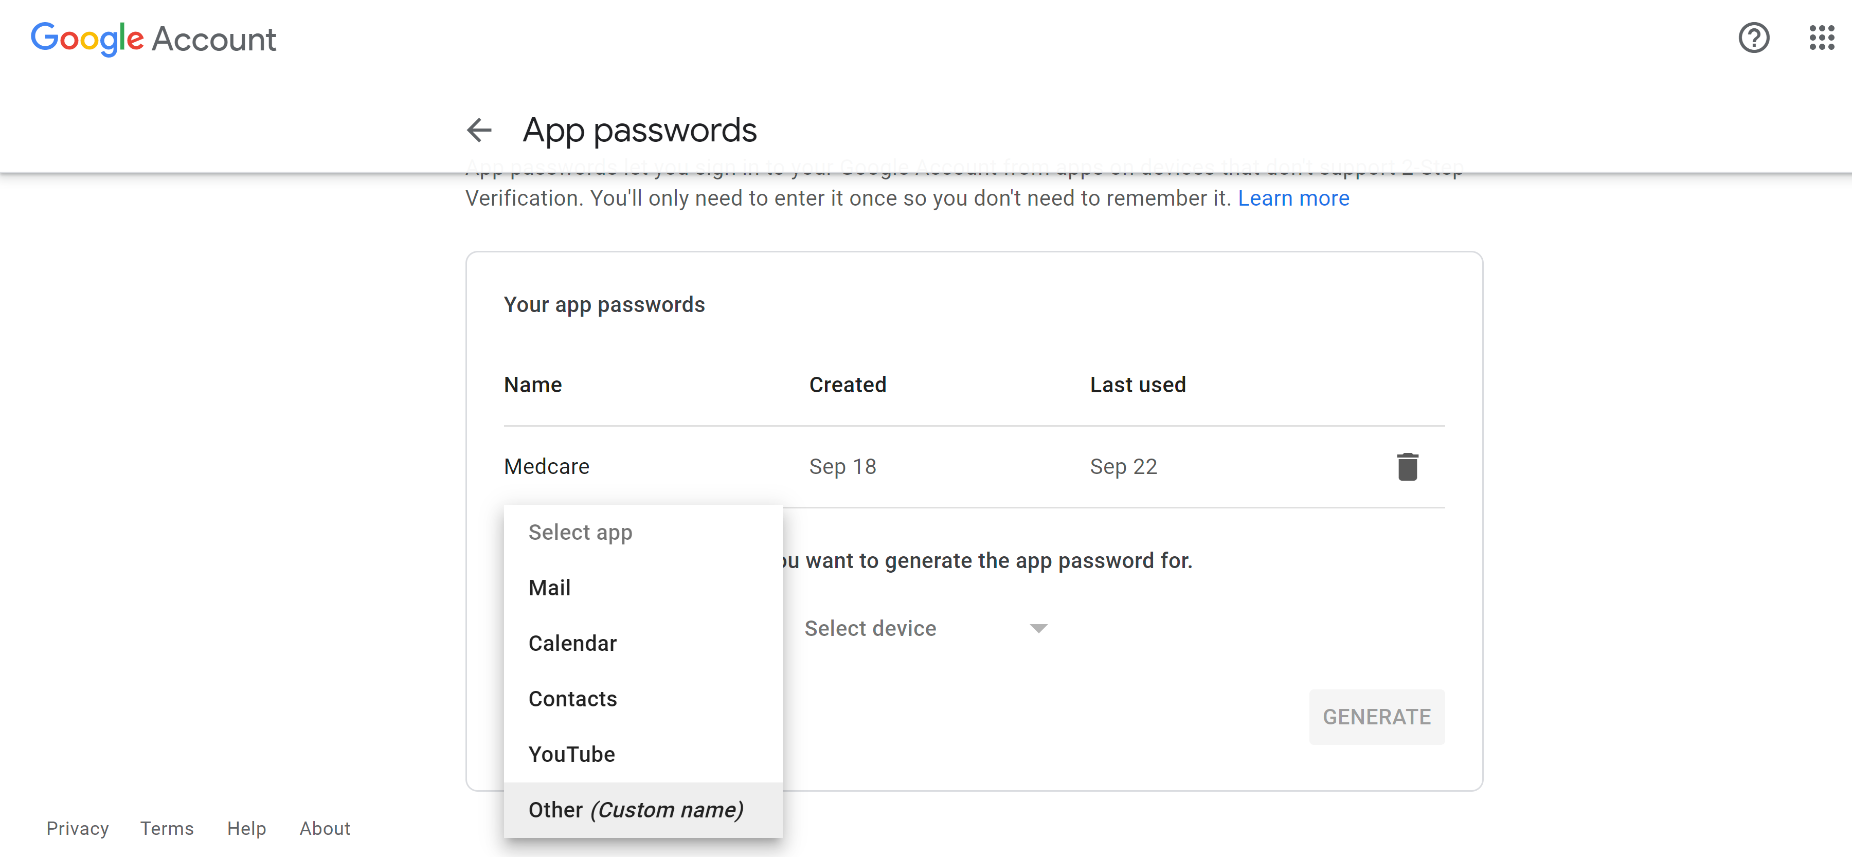
Task: Follow the Learn more link
Action: tap(1292, 198)
